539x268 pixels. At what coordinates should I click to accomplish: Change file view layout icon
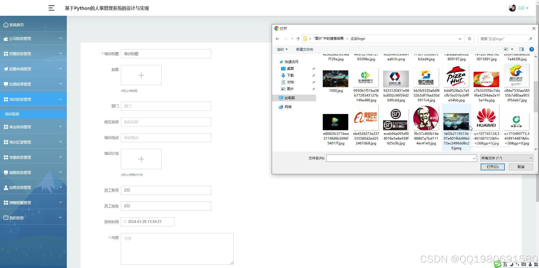(x=506, y=49)
